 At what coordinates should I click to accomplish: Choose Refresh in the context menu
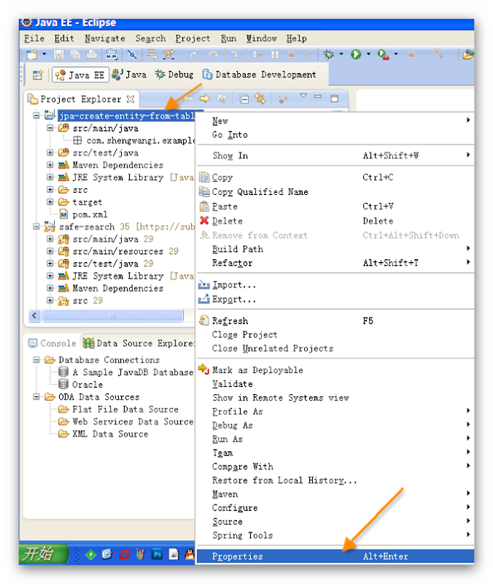335,320
